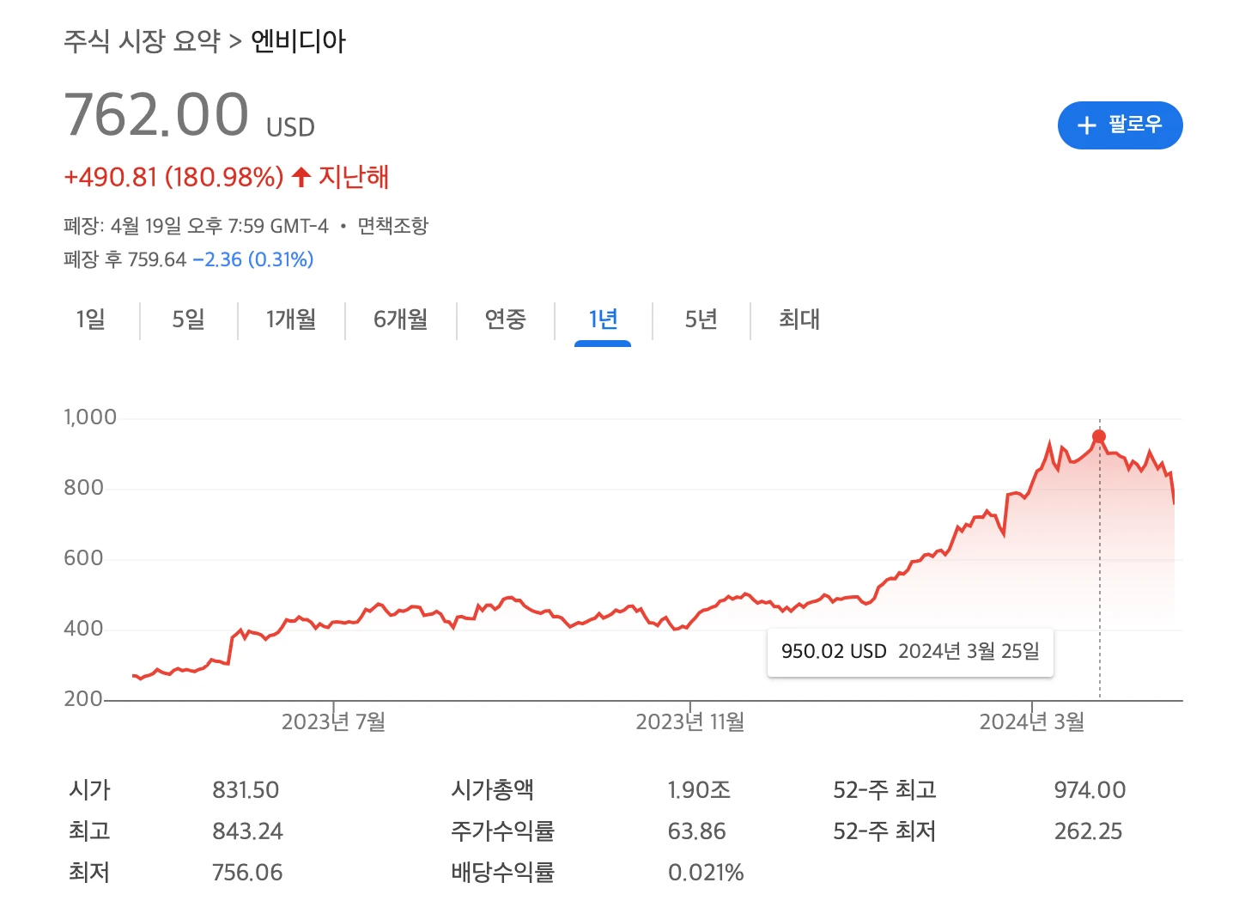The width and height of the screenshot is (1245, 907).
Task: Switch to the 1개월 range tab
Action: tap(291, 320)
